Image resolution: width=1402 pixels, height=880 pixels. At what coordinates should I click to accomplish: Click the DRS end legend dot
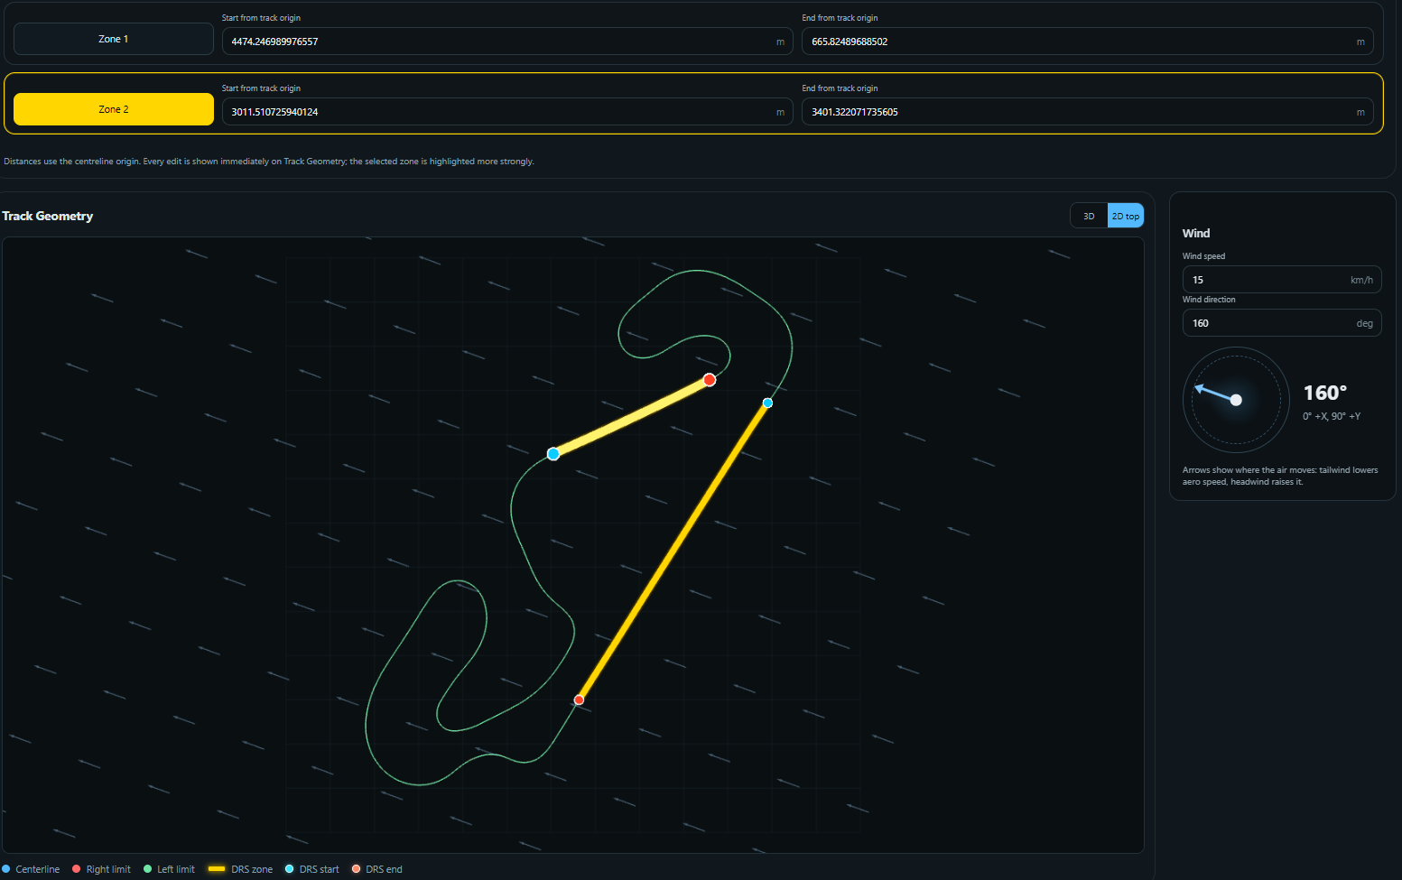coord(356,869)
